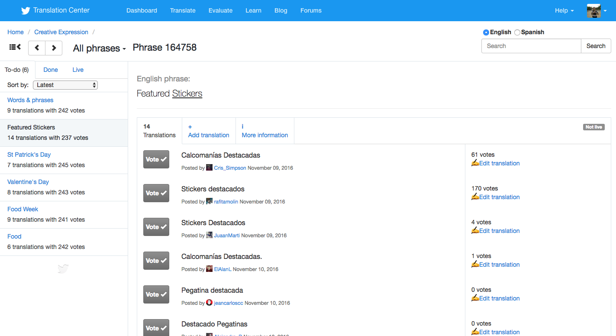Switch to the Done tab
616x336 pixels.
pyautogui.click(x=51, y=70)
